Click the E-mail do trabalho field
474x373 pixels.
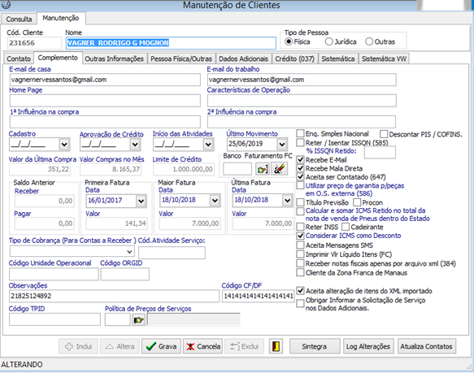click(x=302, y=80)
